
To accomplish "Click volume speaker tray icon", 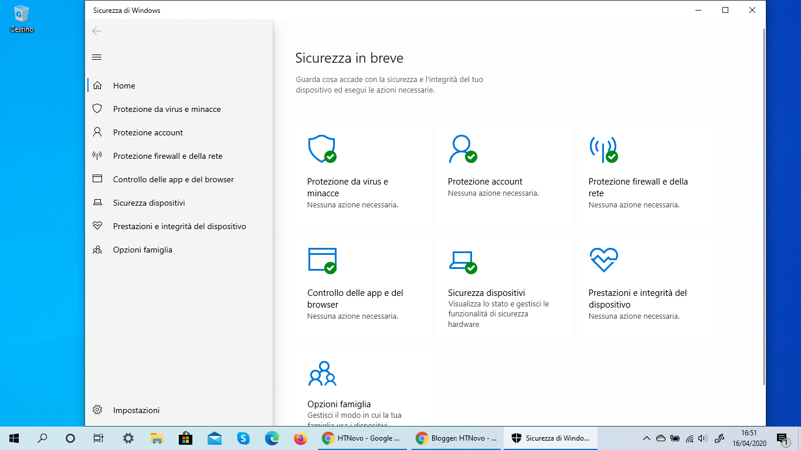I will [702, 438].
